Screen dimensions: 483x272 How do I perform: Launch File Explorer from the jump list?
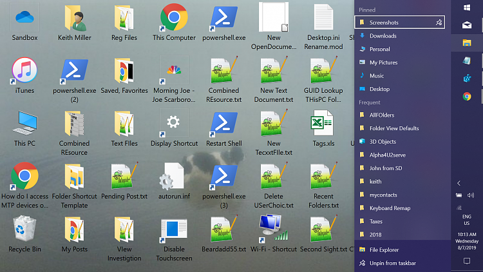pos(384,249)
